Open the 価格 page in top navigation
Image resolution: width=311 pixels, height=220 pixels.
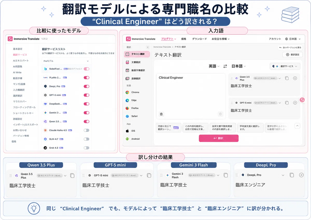click(184, 39)
